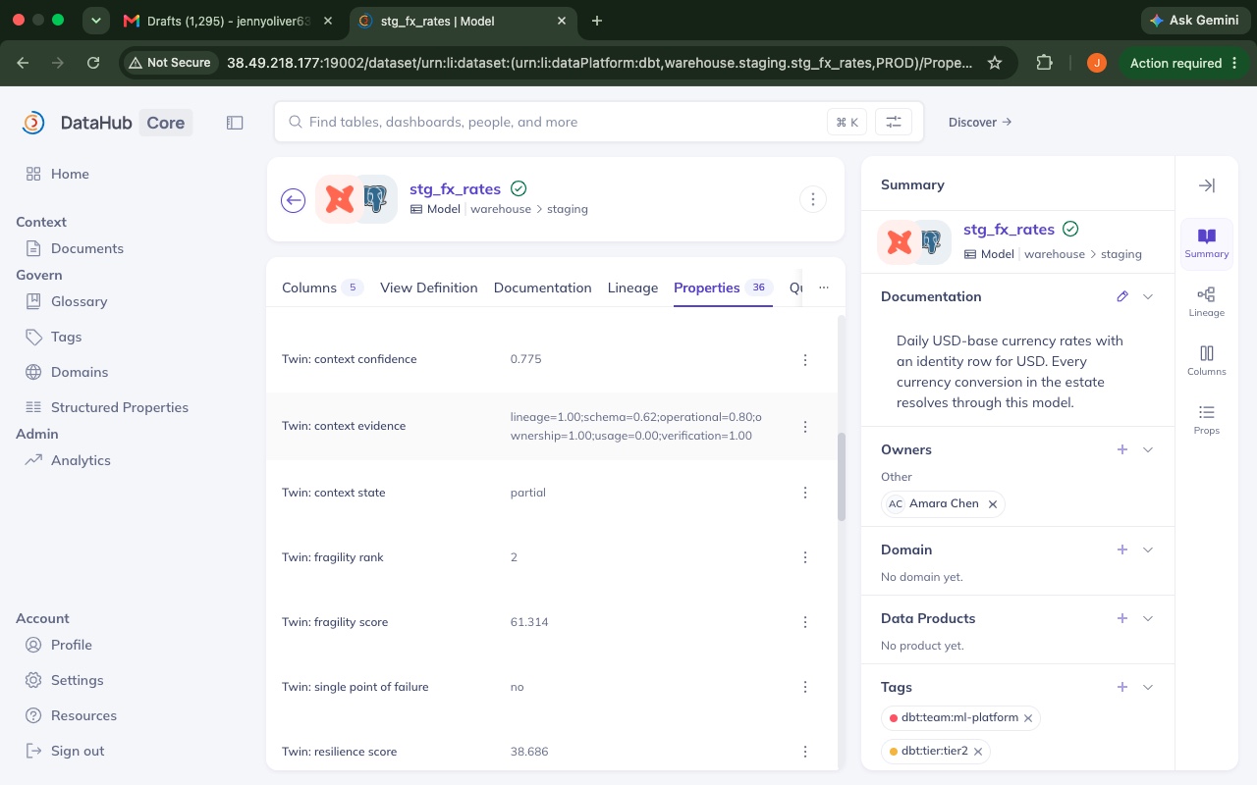The image size is (1257, 785).
Task: Collapse the Tags section chevron
Action: [1147, 687]
